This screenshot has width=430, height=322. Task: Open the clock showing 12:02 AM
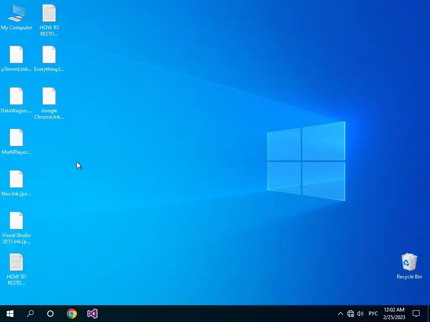tap(394, 314)
